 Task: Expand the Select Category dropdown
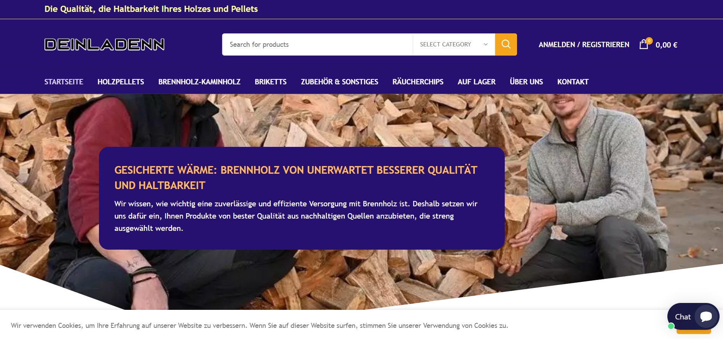454,44
